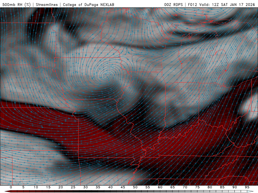258x193 pixels.
Task: Click "Valid: 12Z SAT JAN 17 2026" text
Action: 227,5
